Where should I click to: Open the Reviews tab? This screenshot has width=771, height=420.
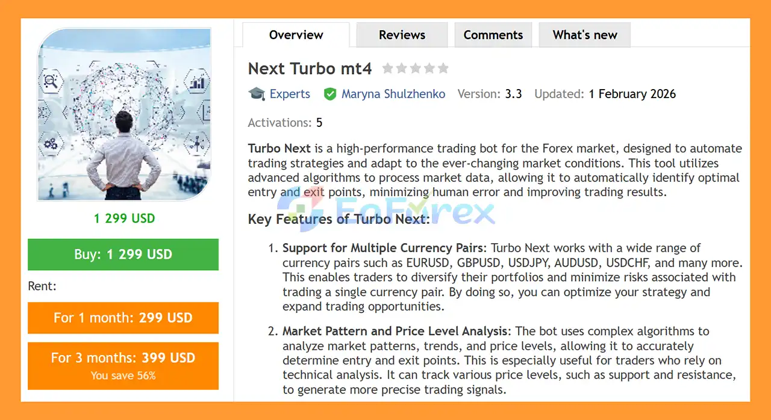(x=402, y=35)
